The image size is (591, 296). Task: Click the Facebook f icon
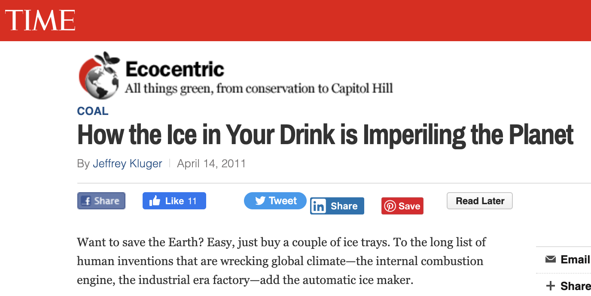click(87, 201)
